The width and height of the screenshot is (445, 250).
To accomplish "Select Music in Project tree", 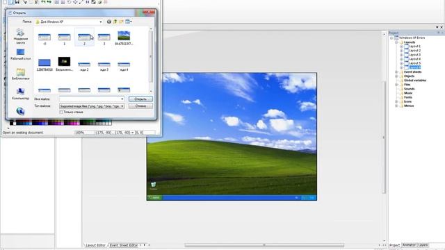I will click(408, 93).
